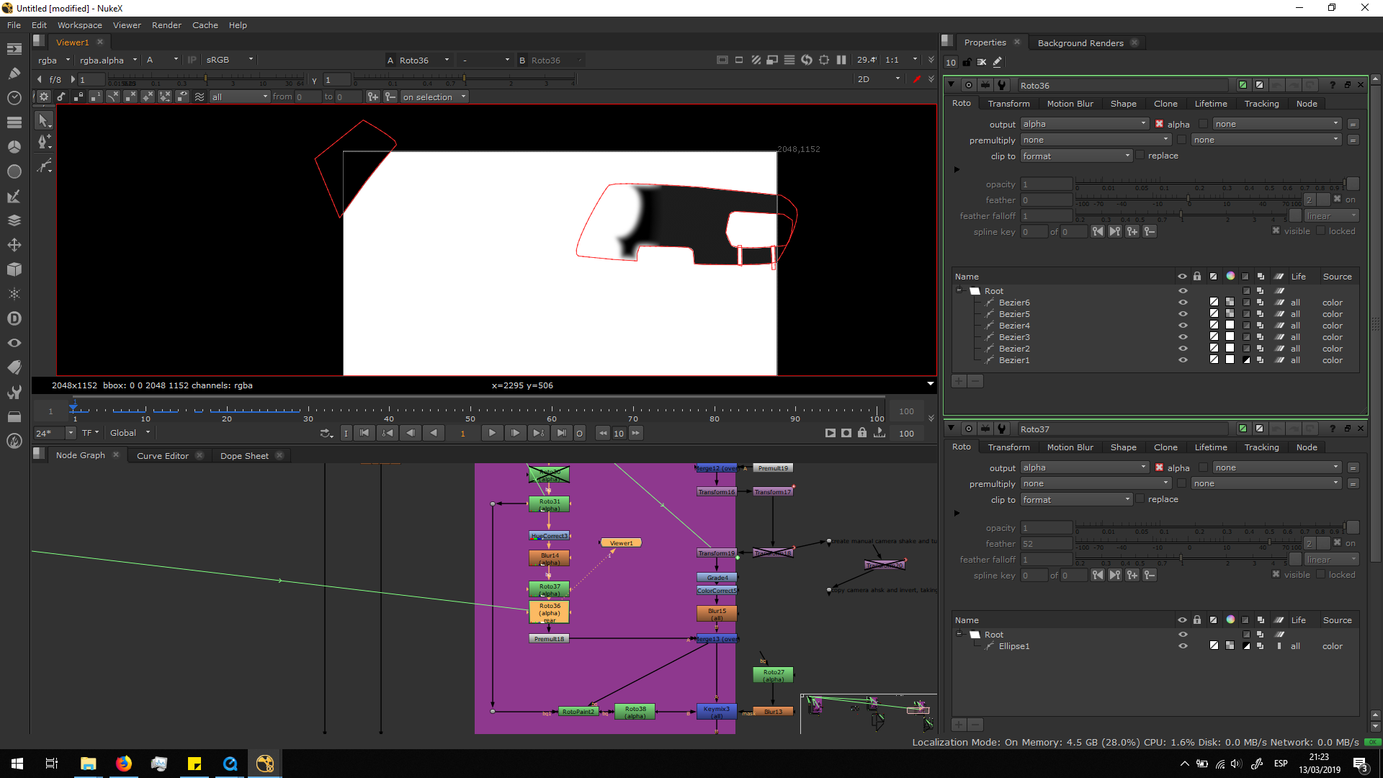Select the Ellipse1 shape in Roto37 list
This screenshot has height=778, width=1383.
tap(1013, 646)
